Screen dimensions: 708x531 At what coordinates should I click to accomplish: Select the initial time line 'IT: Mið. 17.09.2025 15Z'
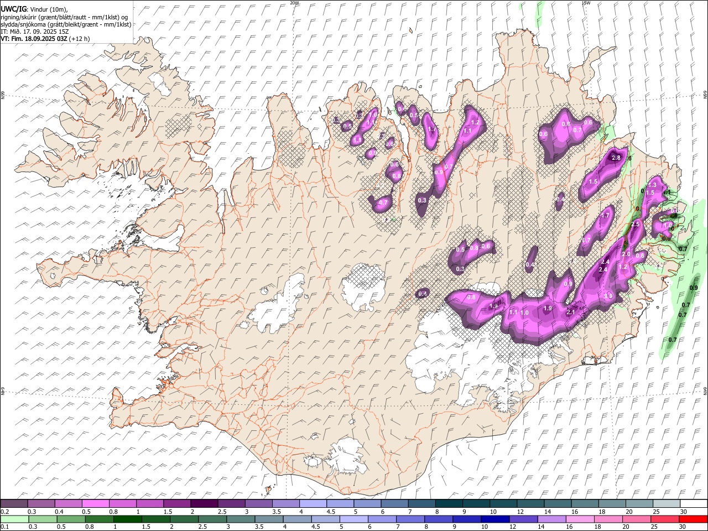[x=34, y=32]
